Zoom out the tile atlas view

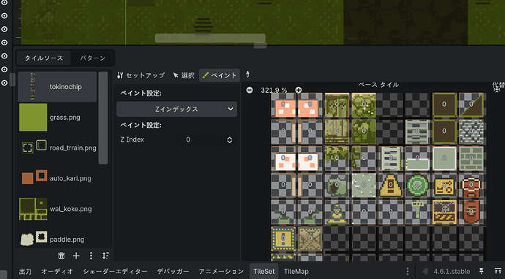tap(250, 90)
